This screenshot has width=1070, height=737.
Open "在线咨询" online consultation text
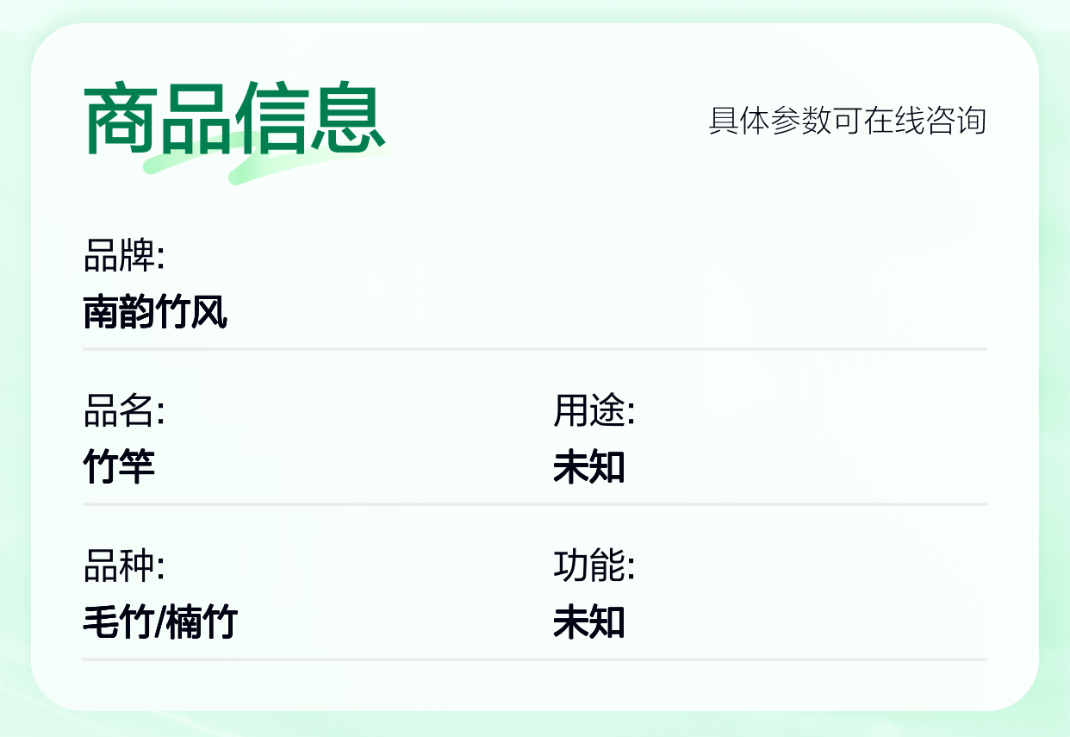[x=925, y=121]
